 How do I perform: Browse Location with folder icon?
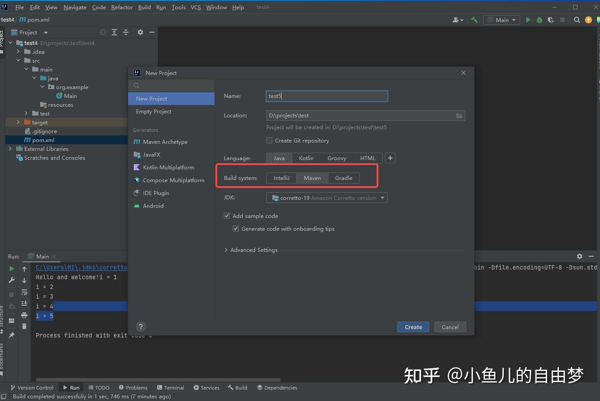tap(459, 116)
